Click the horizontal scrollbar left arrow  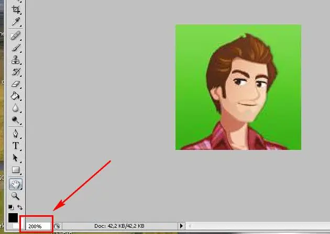tap(190, 226)
